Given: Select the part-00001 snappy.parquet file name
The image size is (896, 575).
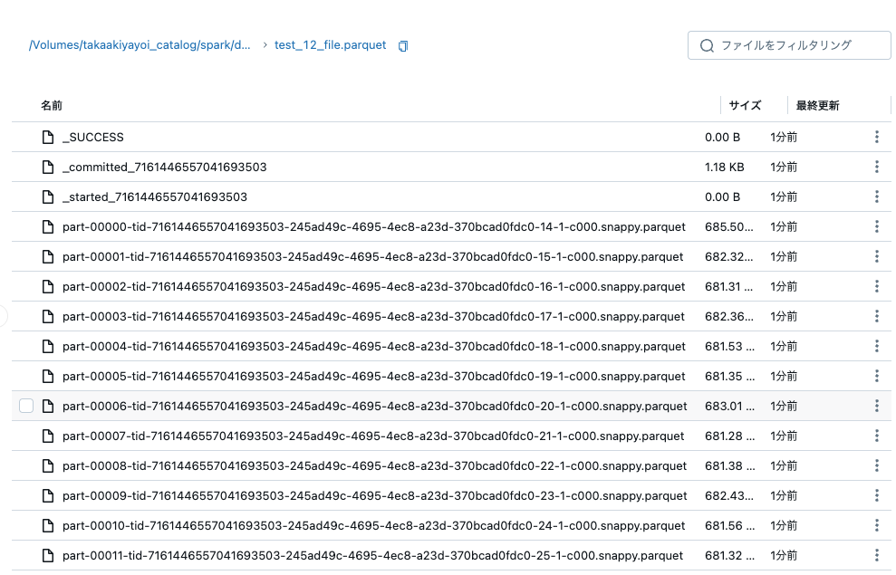Looking at the screenshot, I should (x=372, y=256).
